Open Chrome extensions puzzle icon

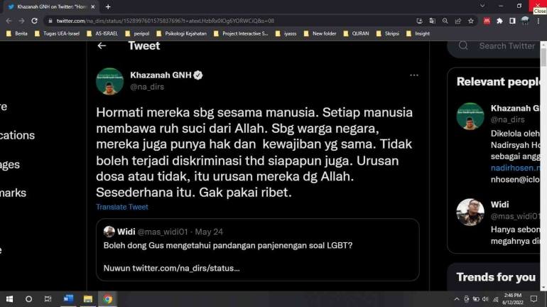coord(499,21)
